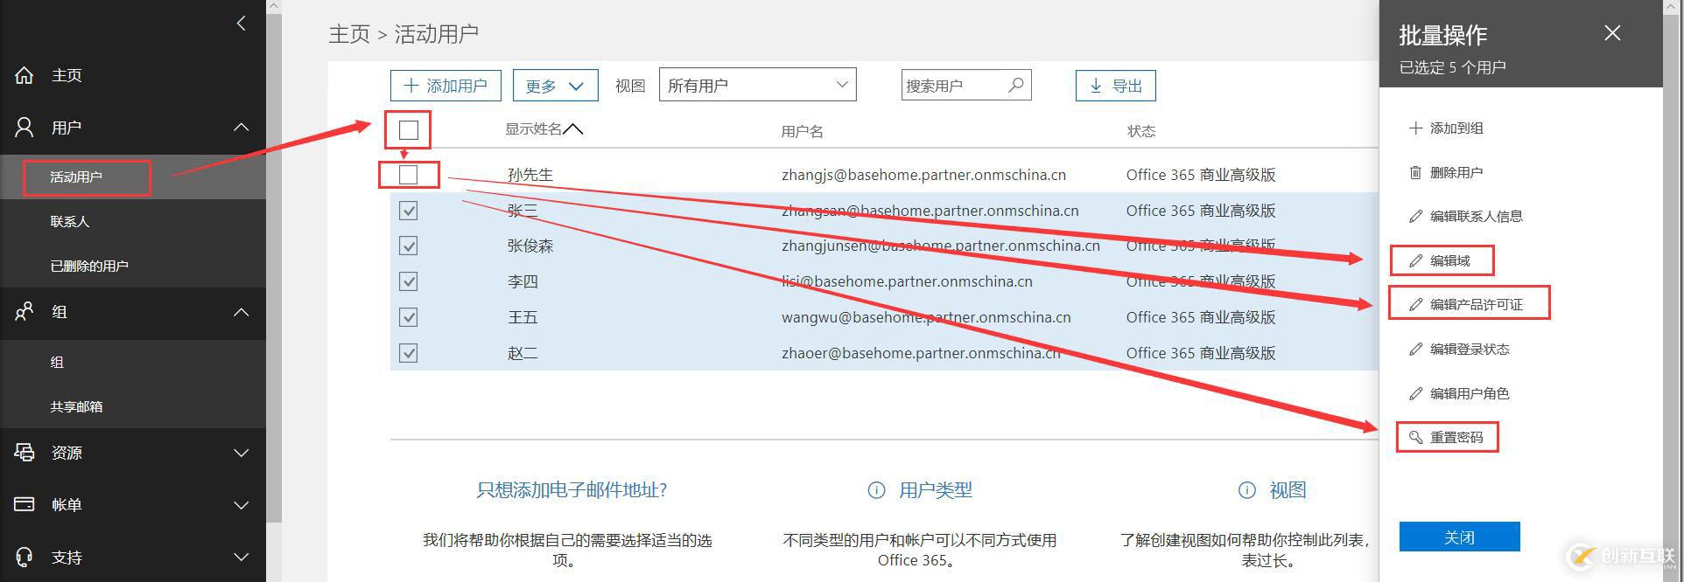Uncheck the box for 赵二

(409, 353)
